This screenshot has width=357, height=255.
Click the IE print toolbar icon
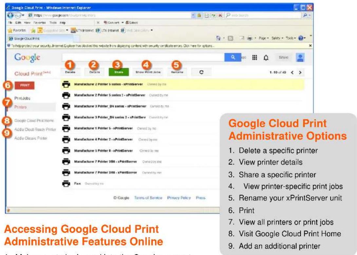tap(250, 38)
